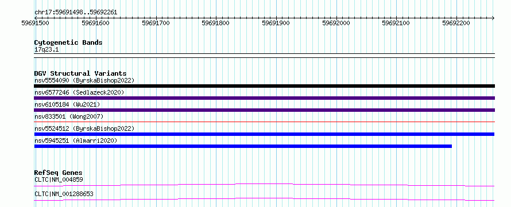Select the black nsv5554090 variant bar
511x207 pixels.
[264, 86]
